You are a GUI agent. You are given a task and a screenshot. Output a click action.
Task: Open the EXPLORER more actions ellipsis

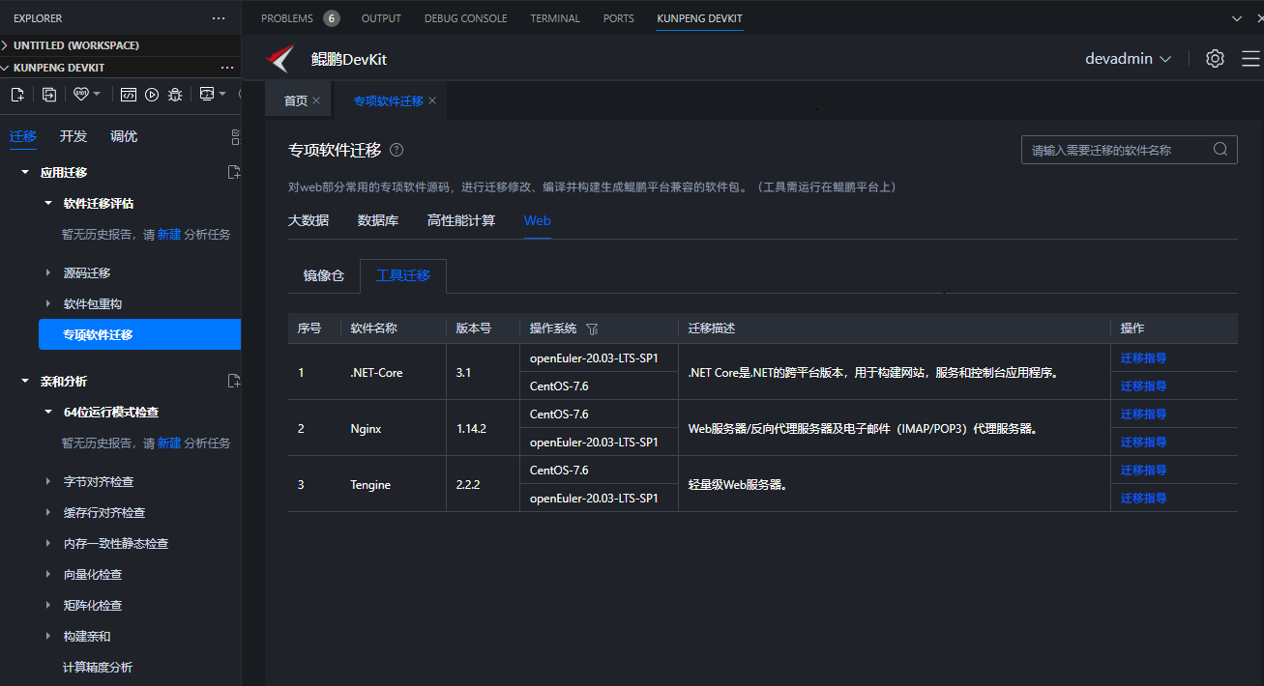[219, 18]
